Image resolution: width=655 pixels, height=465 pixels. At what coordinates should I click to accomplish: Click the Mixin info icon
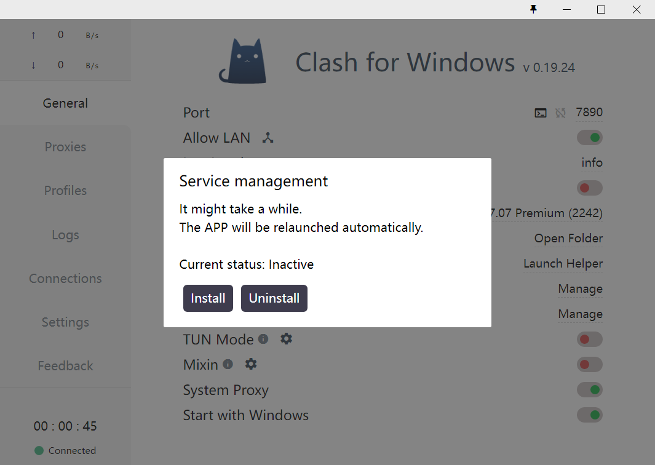click(x=228, y=364)
